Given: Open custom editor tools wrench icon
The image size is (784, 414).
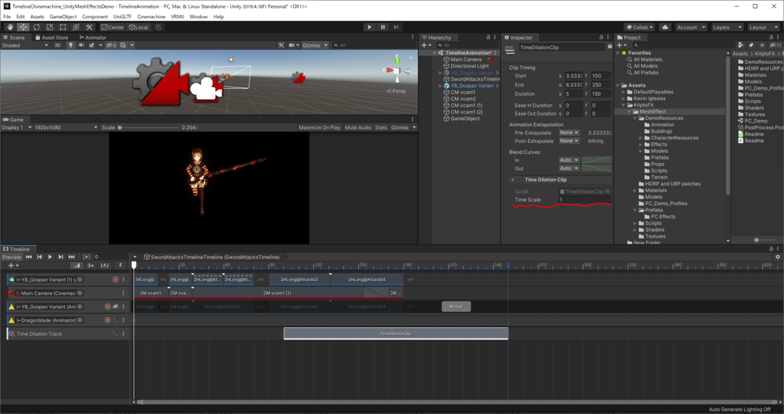Looking at the screenshot, I should click(90, 27).
